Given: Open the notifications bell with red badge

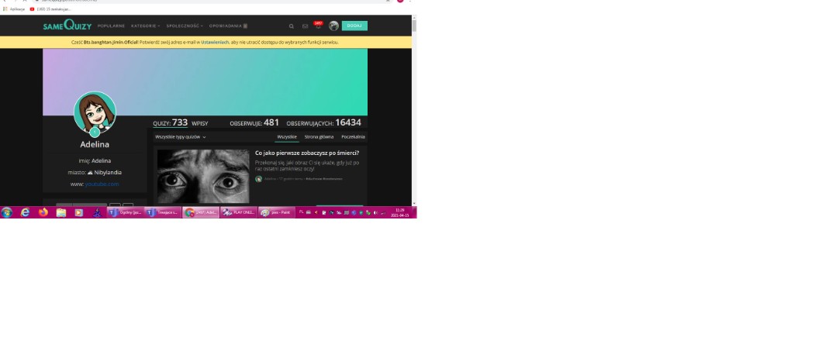Looking at the screenshot, I should [317, 26].
